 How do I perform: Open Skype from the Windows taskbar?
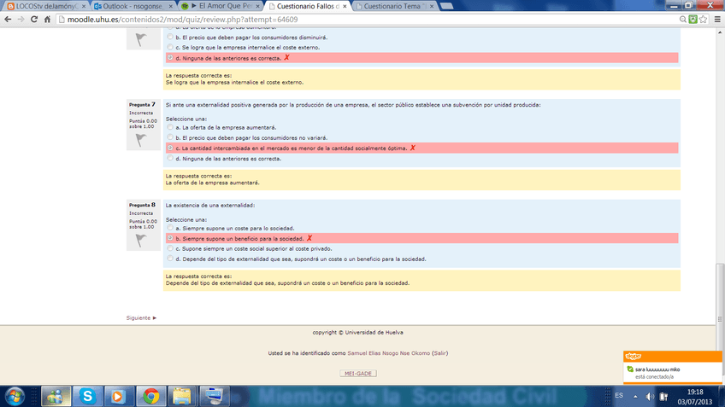[87, 395]
